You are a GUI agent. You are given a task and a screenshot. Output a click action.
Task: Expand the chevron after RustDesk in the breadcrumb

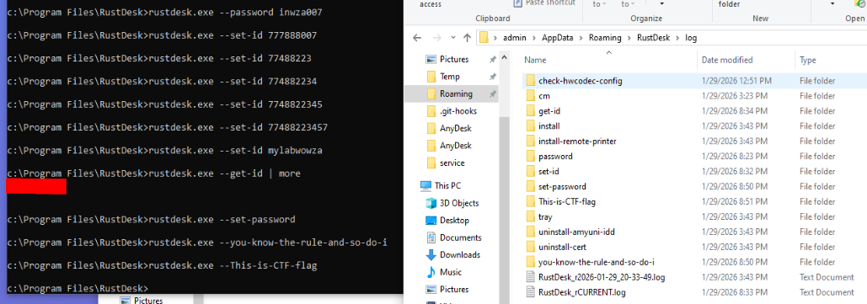[x=677, y=38]
